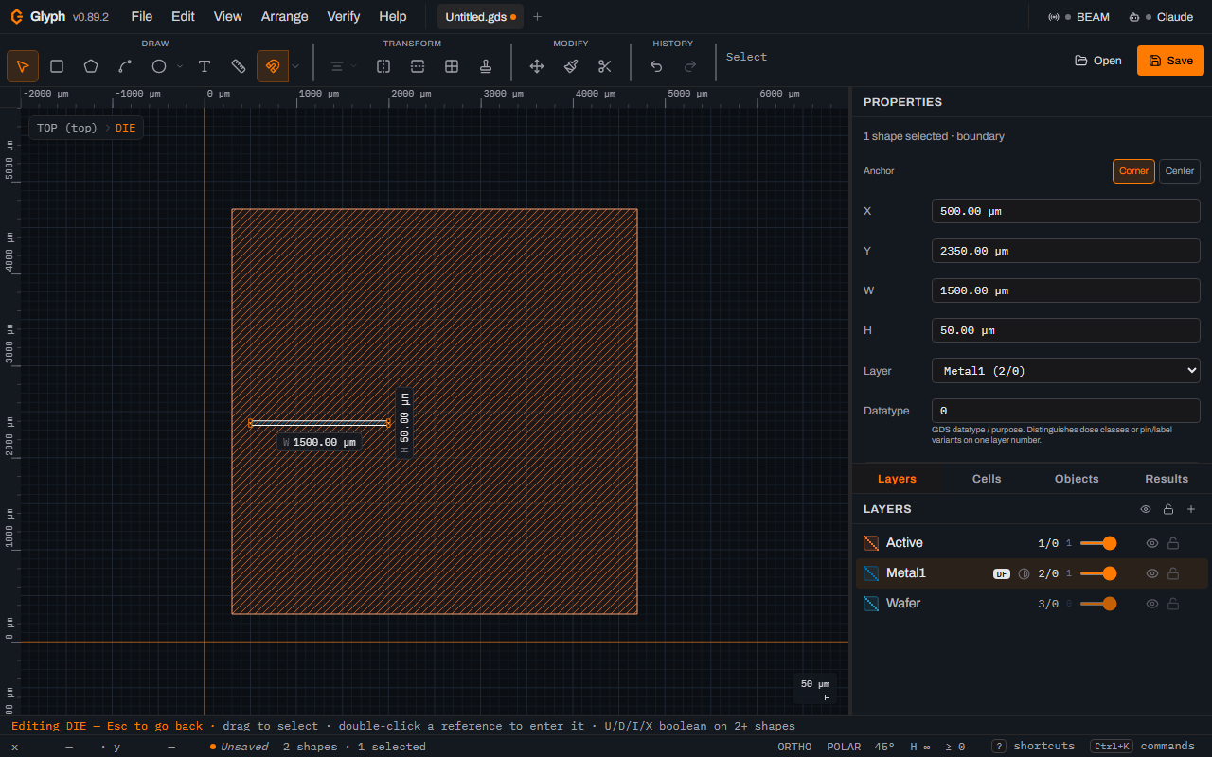The height and width of the screenshot is (757, 1212).
Task: Select the Layers tab
Action: (x=897, y=479)
